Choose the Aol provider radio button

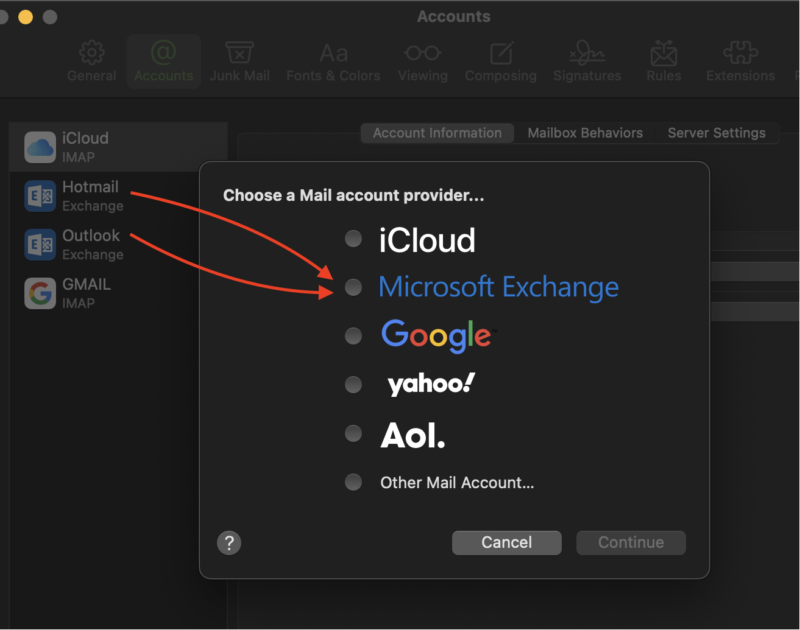pos(353,433)
